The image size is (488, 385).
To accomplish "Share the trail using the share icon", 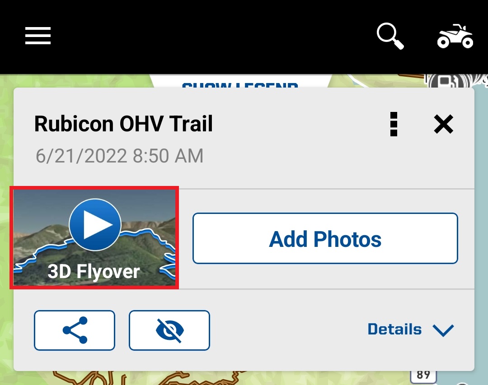I will [x=75, y=330].
